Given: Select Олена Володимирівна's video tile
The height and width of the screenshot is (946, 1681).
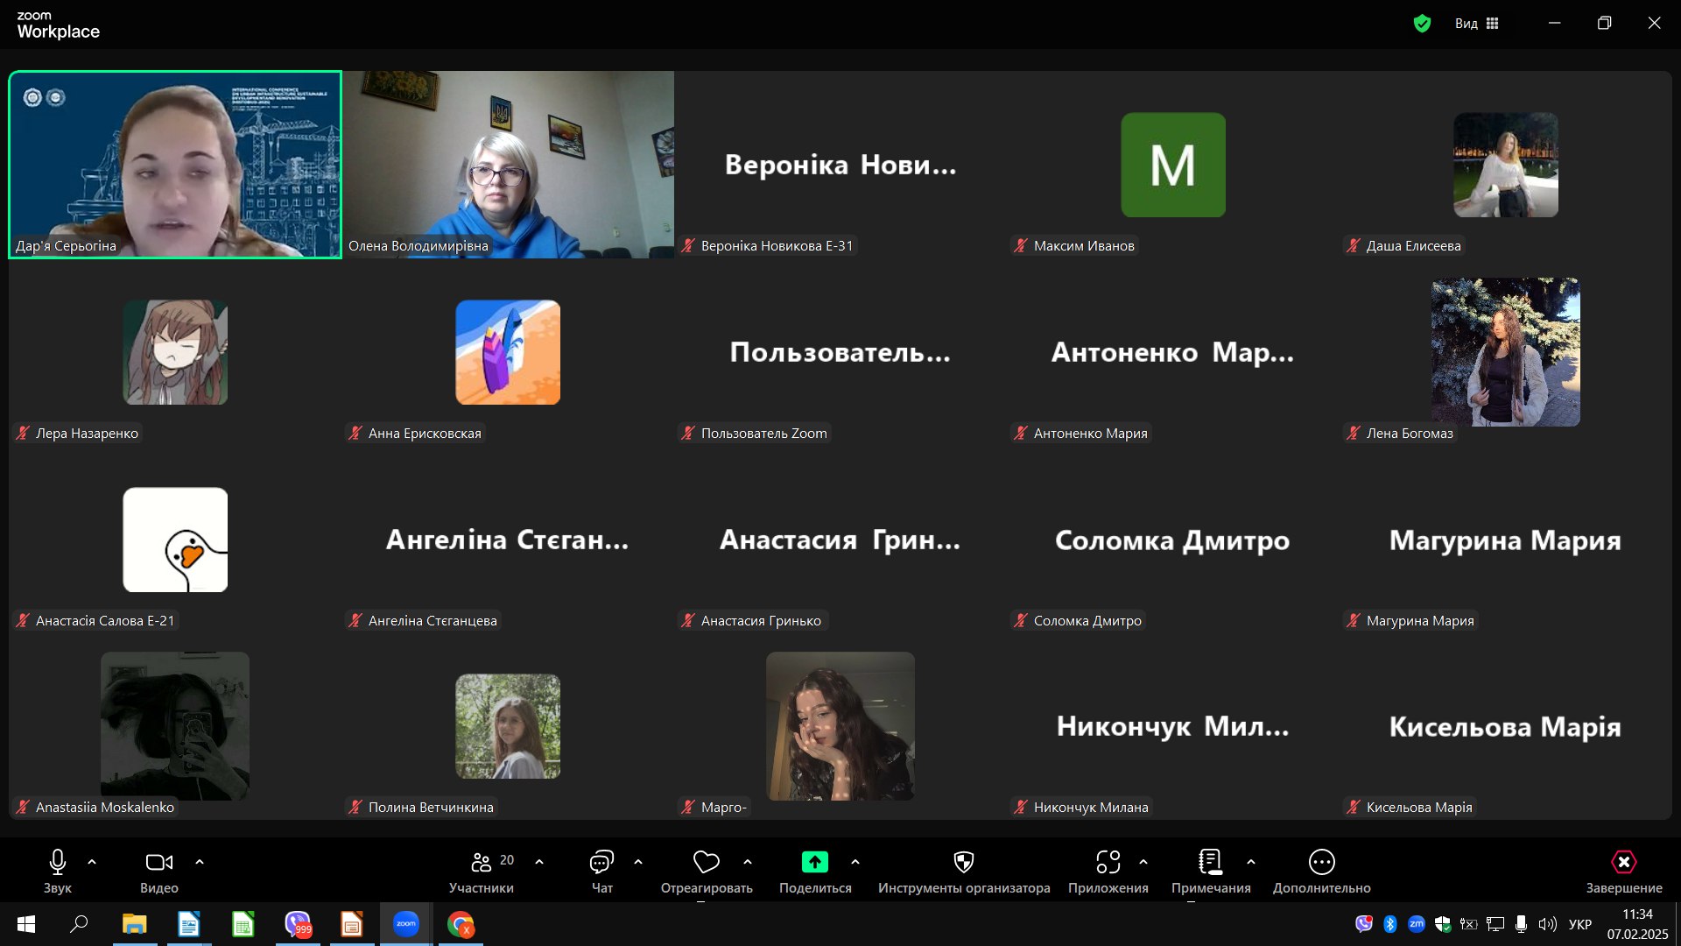Looking at the screenshot, I should [x=508, y=165].
